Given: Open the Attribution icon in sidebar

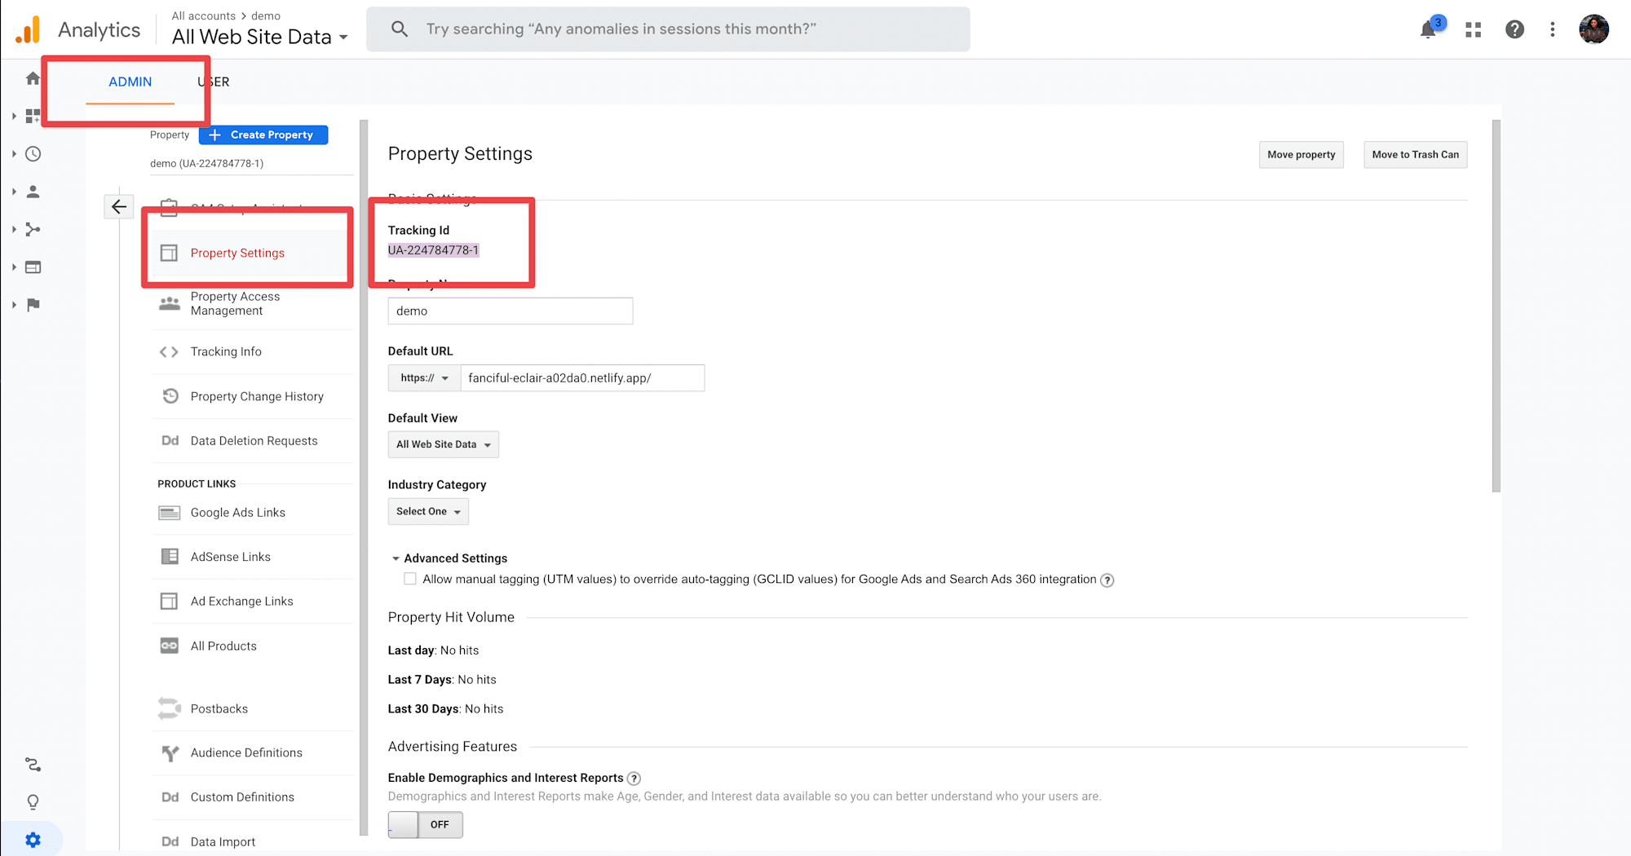Looking at the screenshot, I should (33, 765).
